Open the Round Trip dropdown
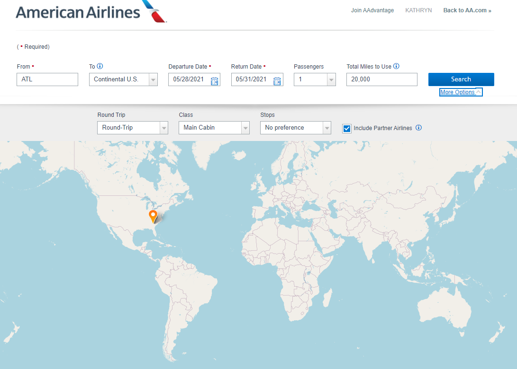 [x=163, y=128]
